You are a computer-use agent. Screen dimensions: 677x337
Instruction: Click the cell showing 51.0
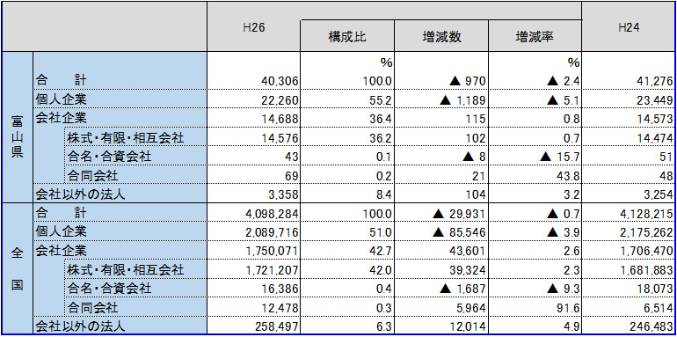[x=347, y=232]
